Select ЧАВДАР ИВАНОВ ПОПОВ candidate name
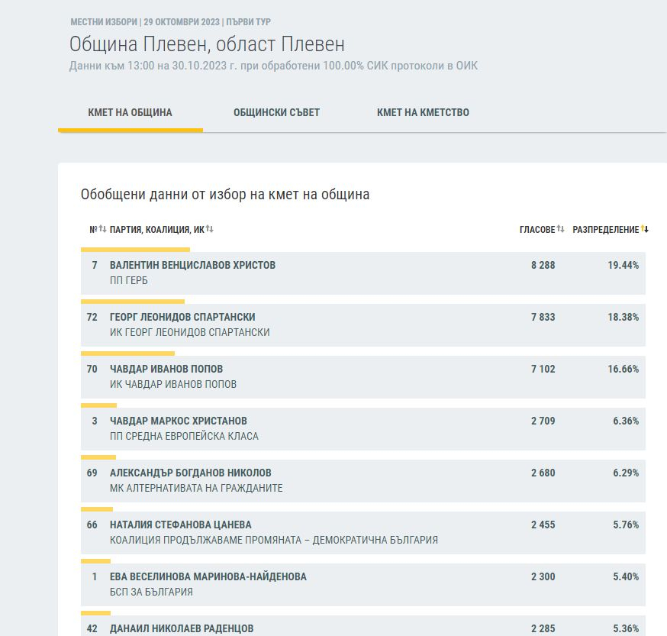Image resolution: width=667 pixels, height=636 pixels. (x=166, y=369)
